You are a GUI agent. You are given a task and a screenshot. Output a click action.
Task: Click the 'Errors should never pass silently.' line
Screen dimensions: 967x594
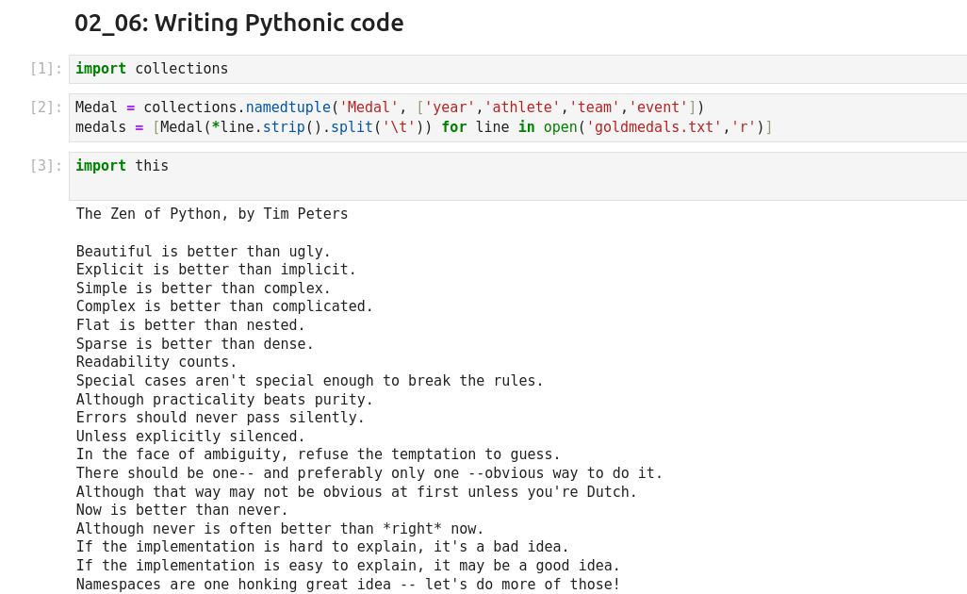(221, 418)
